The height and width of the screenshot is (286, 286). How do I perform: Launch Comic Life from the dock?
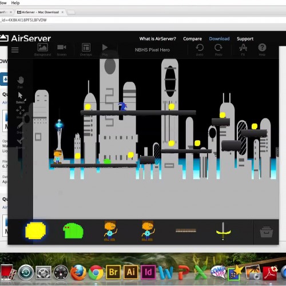(219, 272)
